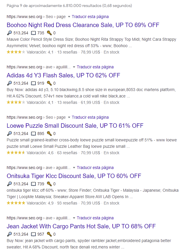Open Jean Jacket With Cargo Pants link
The width and height of the screenshot is (194, 249).
(x=81, y=226)
